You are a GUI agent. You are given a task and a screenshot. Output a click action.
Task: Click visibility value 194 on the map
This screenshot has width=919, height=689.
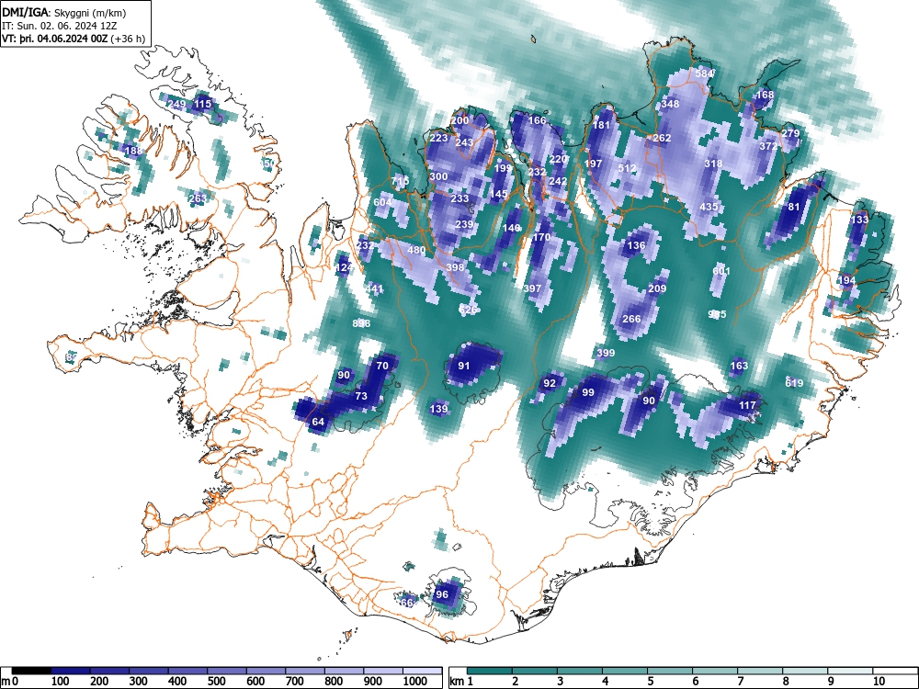(x=846, y=280)
